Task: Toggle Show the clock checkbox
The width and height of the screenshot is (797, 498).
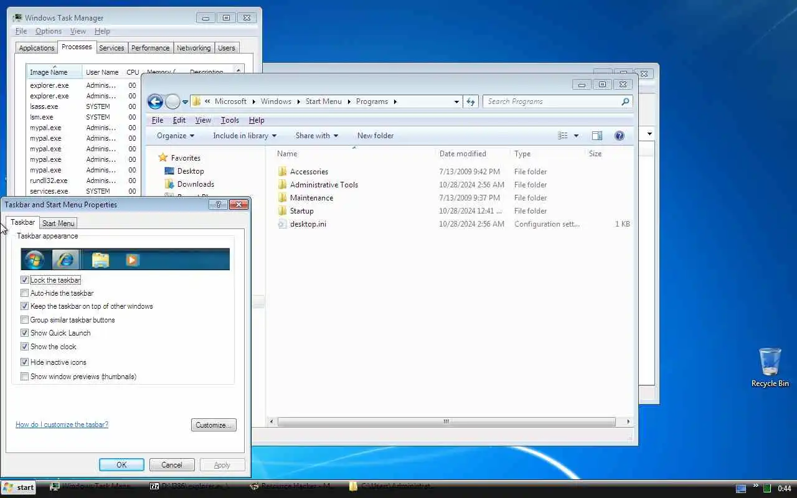Action: [25, 347]
